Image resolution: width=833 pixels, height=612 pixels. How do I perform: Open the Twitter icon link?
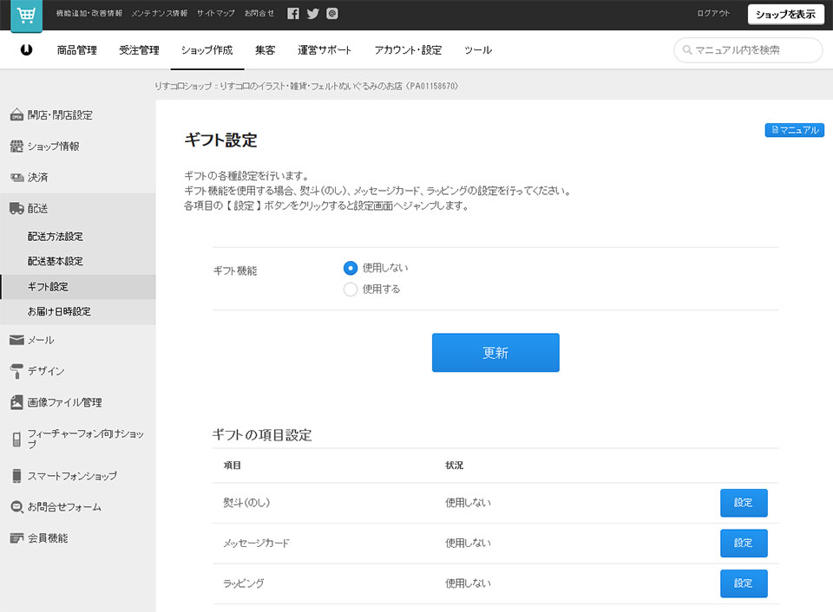click(x=313, y=14)
